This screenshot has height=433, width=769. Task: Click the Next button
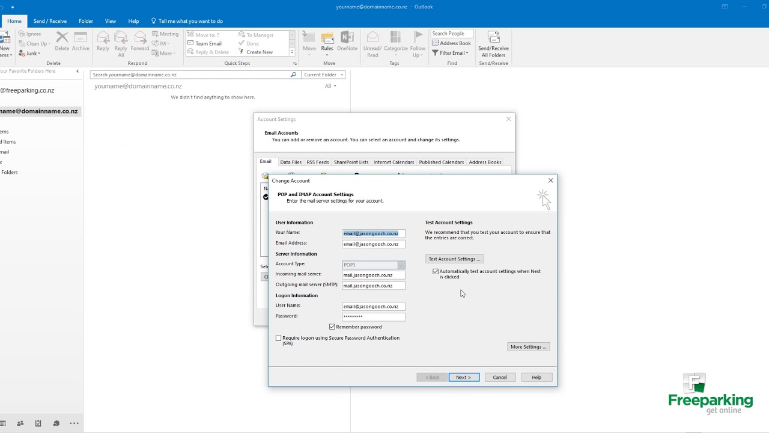point(464,377)
